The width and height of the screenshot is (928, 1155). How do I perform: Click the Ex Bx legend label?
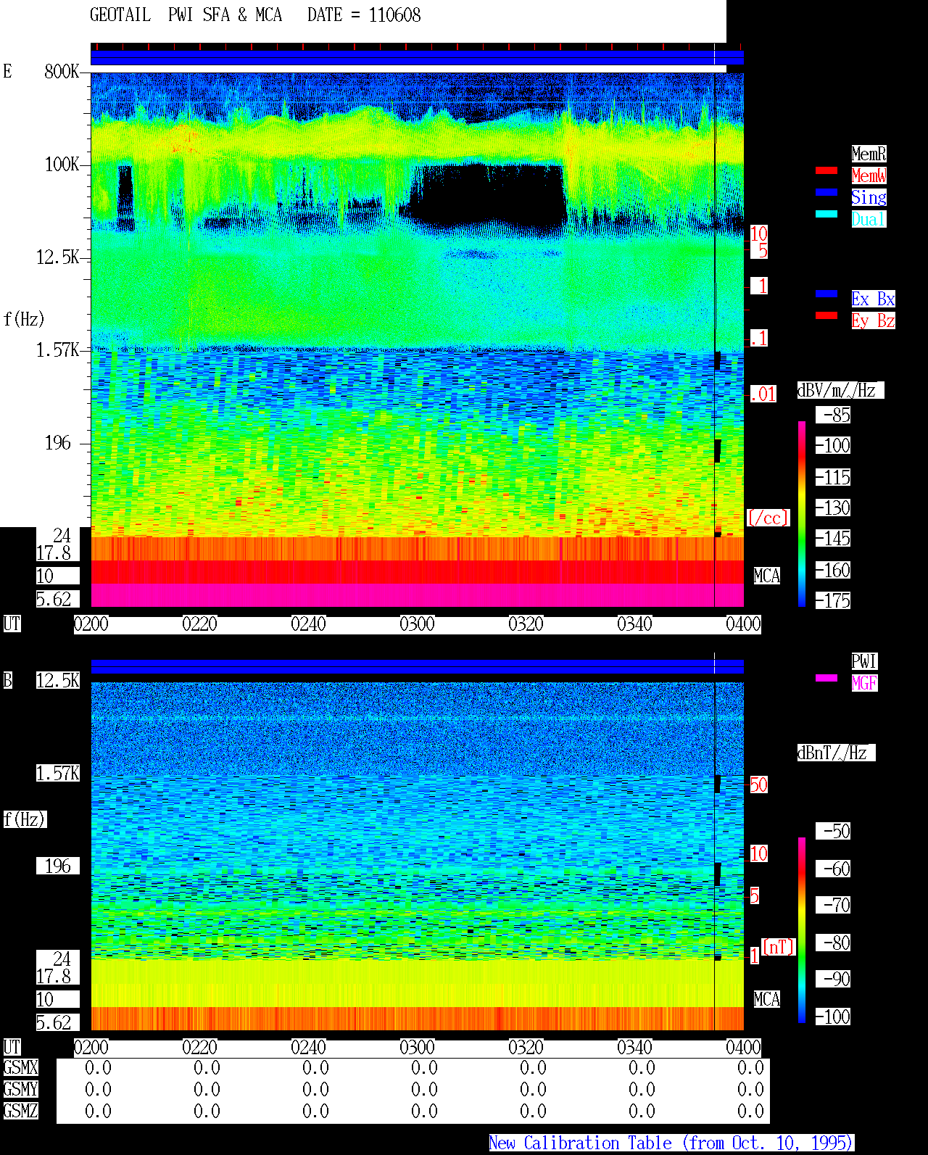(x=873, y=299)
